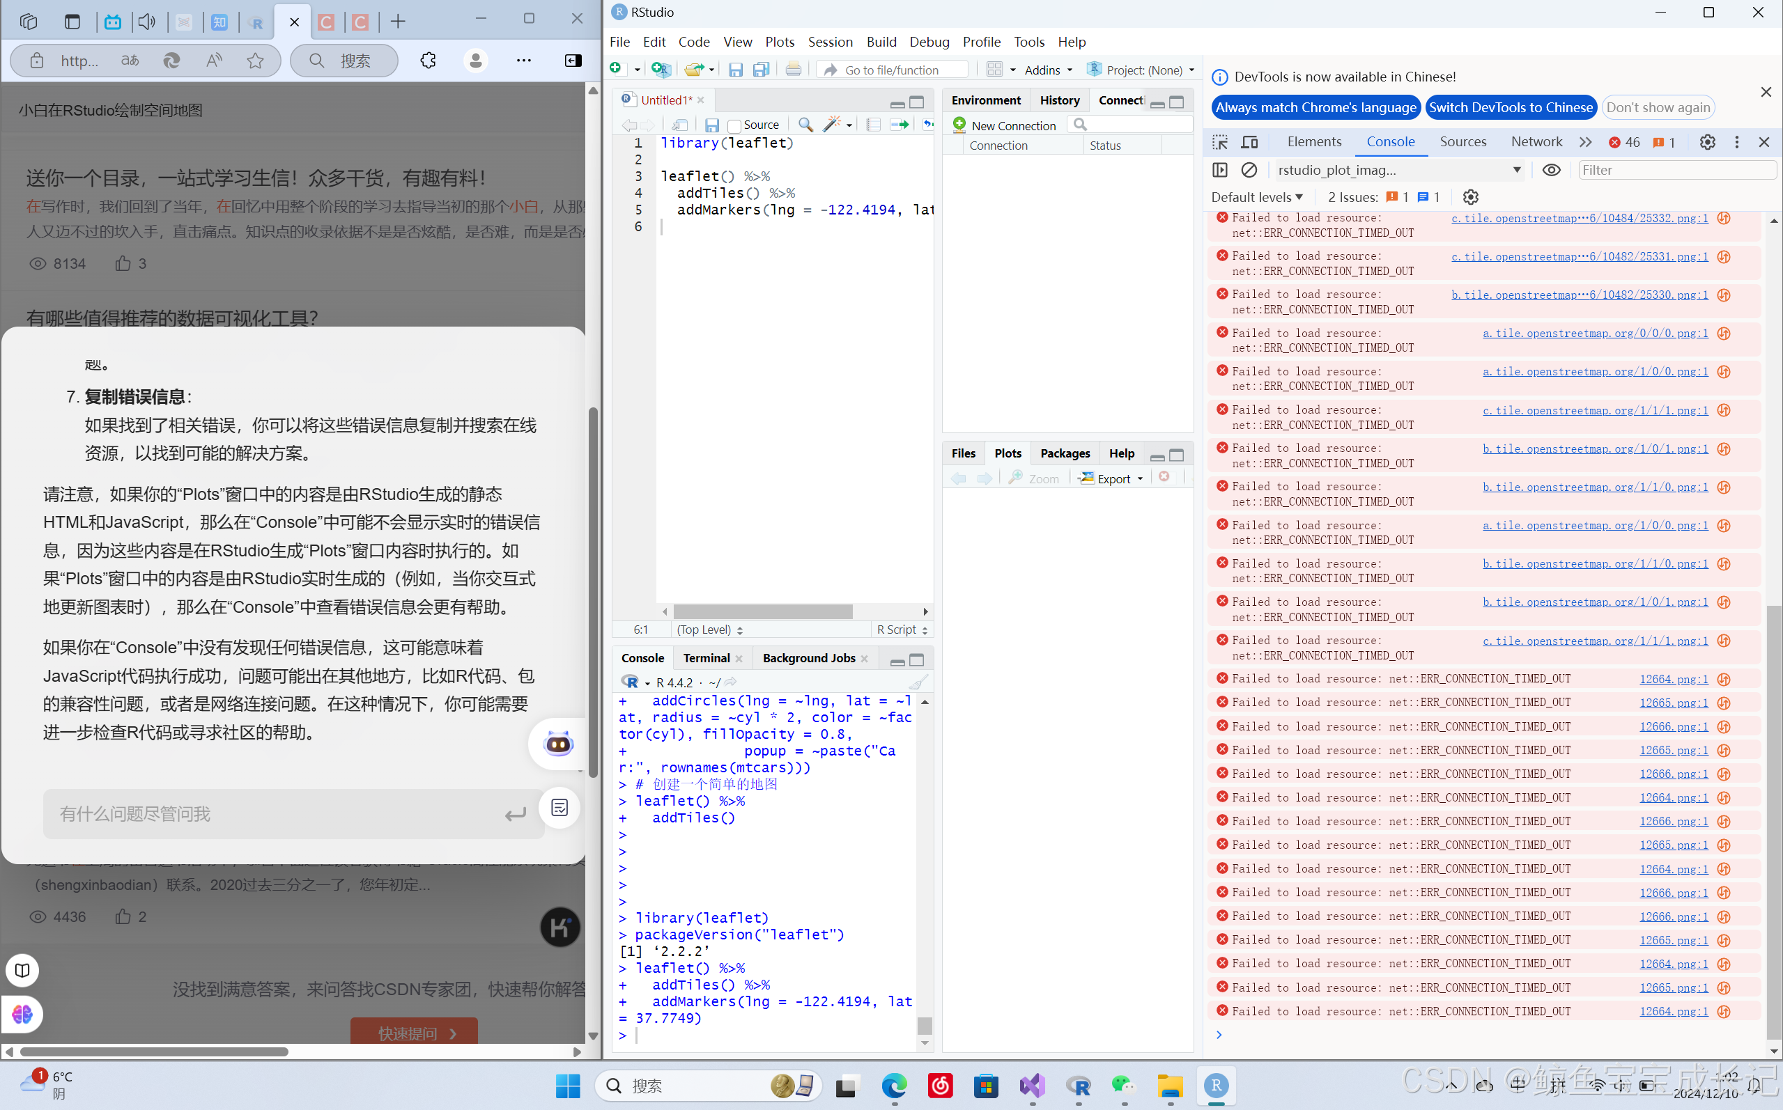Toggle the live expression eye icon

click(x=1551, y=171)
